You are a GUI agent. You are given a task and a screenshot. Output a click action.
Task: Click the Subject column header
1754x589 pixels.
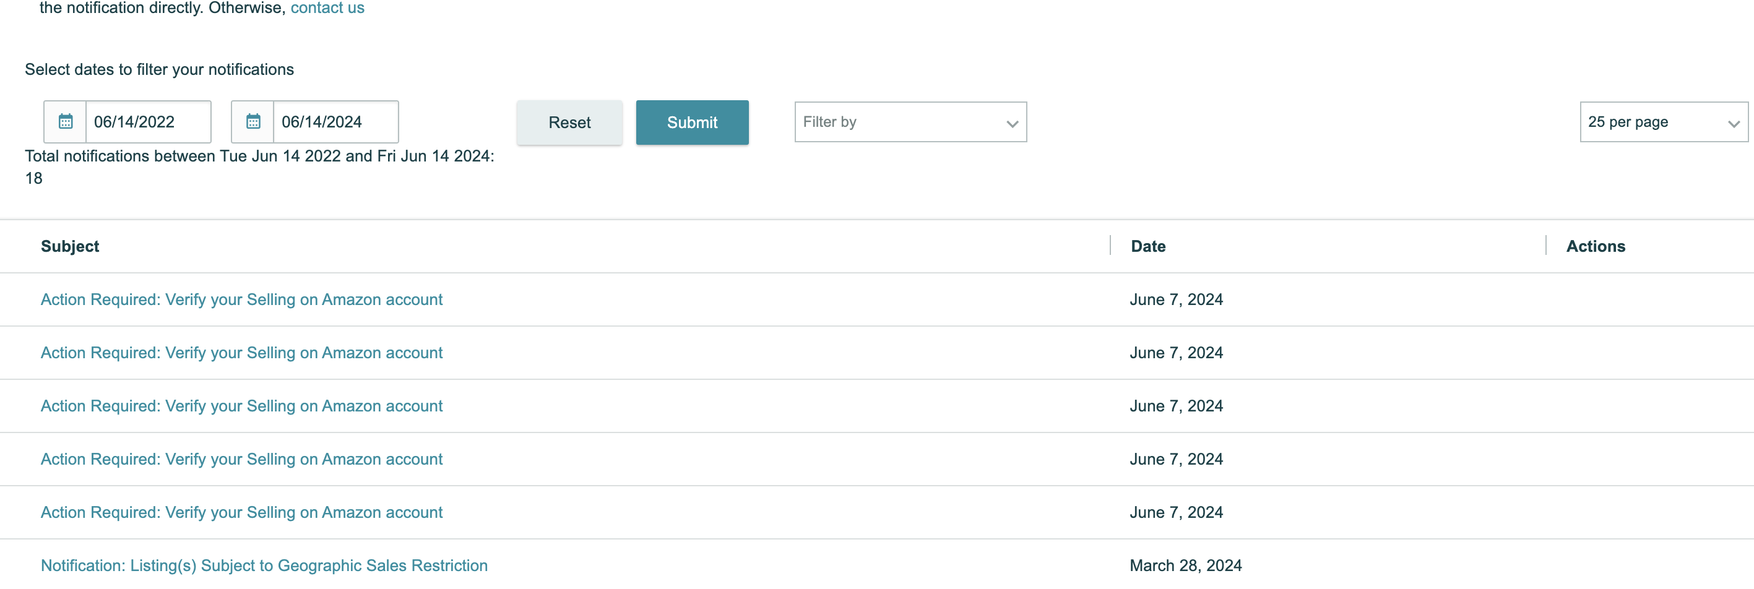point(70,246)
